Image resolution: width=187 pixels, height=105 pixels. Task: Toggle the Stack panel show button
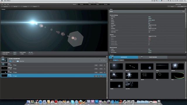tap(90, 4)
